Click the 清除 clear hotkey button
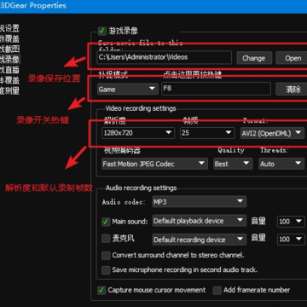Screen dimensions: 307x307 point(293,90)
